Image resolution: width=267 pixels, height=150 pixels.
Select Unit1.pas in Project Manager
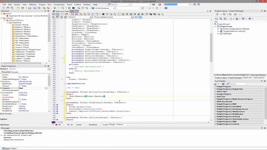(227, 34)
